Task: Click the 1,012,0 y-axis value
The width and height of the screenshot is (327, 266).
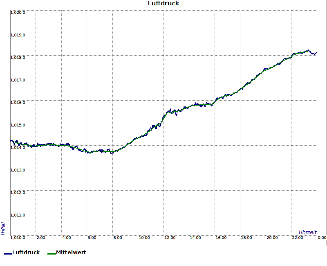Action: tap(18, 192)
